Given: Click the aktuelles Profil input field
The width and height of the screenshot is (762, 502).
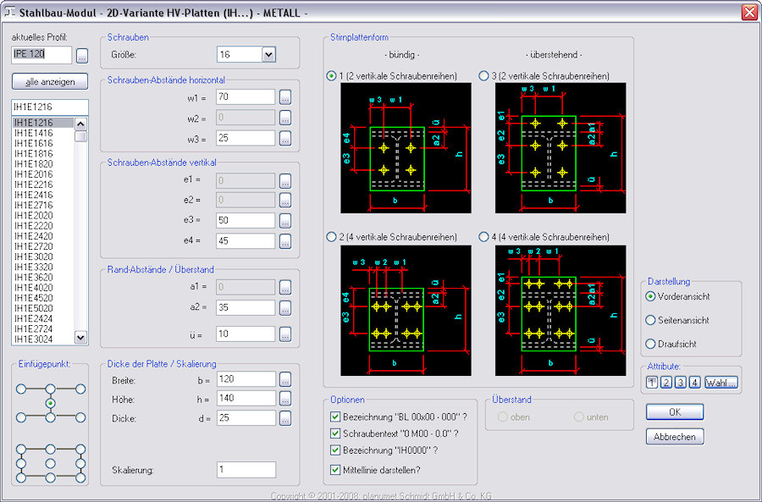Looking at the screenshot, I should (x=41, y=54).
